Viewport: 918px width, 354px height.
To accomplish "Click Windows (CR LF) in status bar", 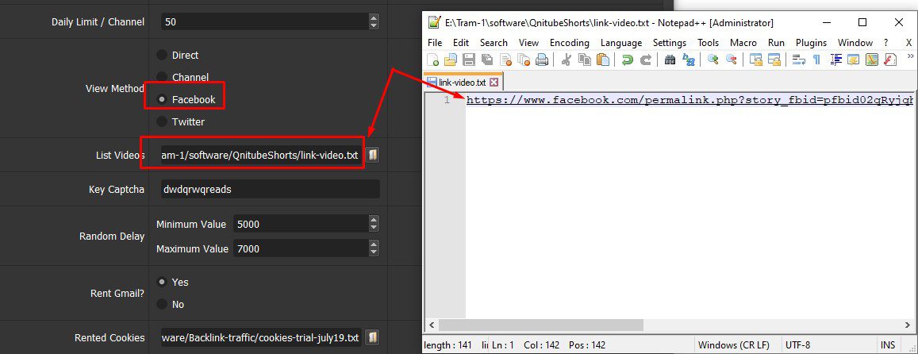I will (734, 345).
